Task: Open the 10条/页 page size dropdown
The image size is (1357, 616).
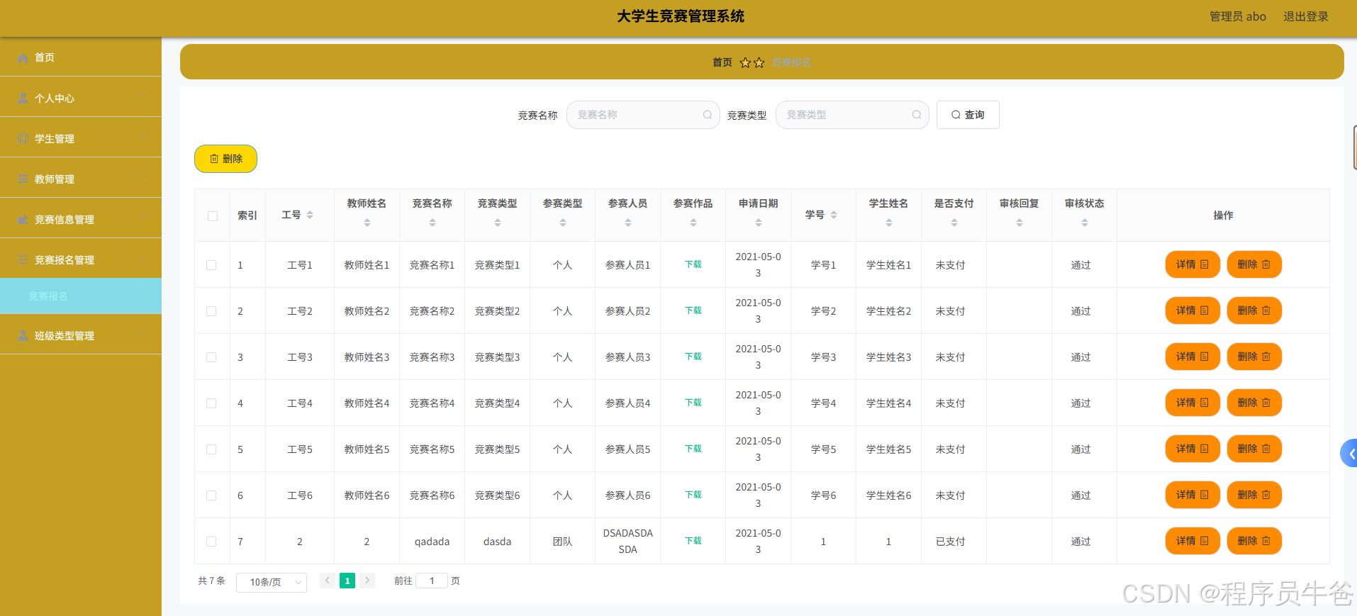Action: (272, 582)
